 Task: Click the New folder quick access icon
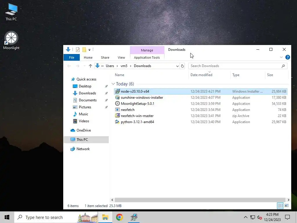point(84,50)
